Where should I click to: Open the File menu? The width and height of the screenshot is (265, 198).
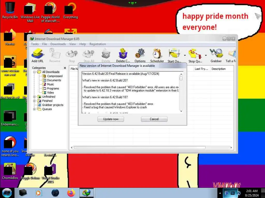[45, 44]
